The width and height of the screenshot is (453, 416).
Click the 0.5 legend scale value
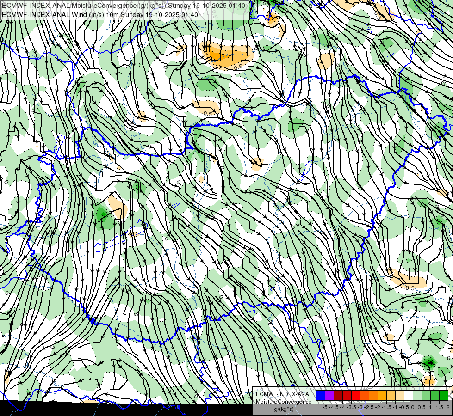[422, 407]
